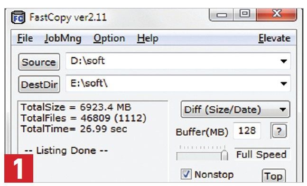Click the FastCopy FC title bar icon
This screenshot has width=307, height=186.
[18, 17]
